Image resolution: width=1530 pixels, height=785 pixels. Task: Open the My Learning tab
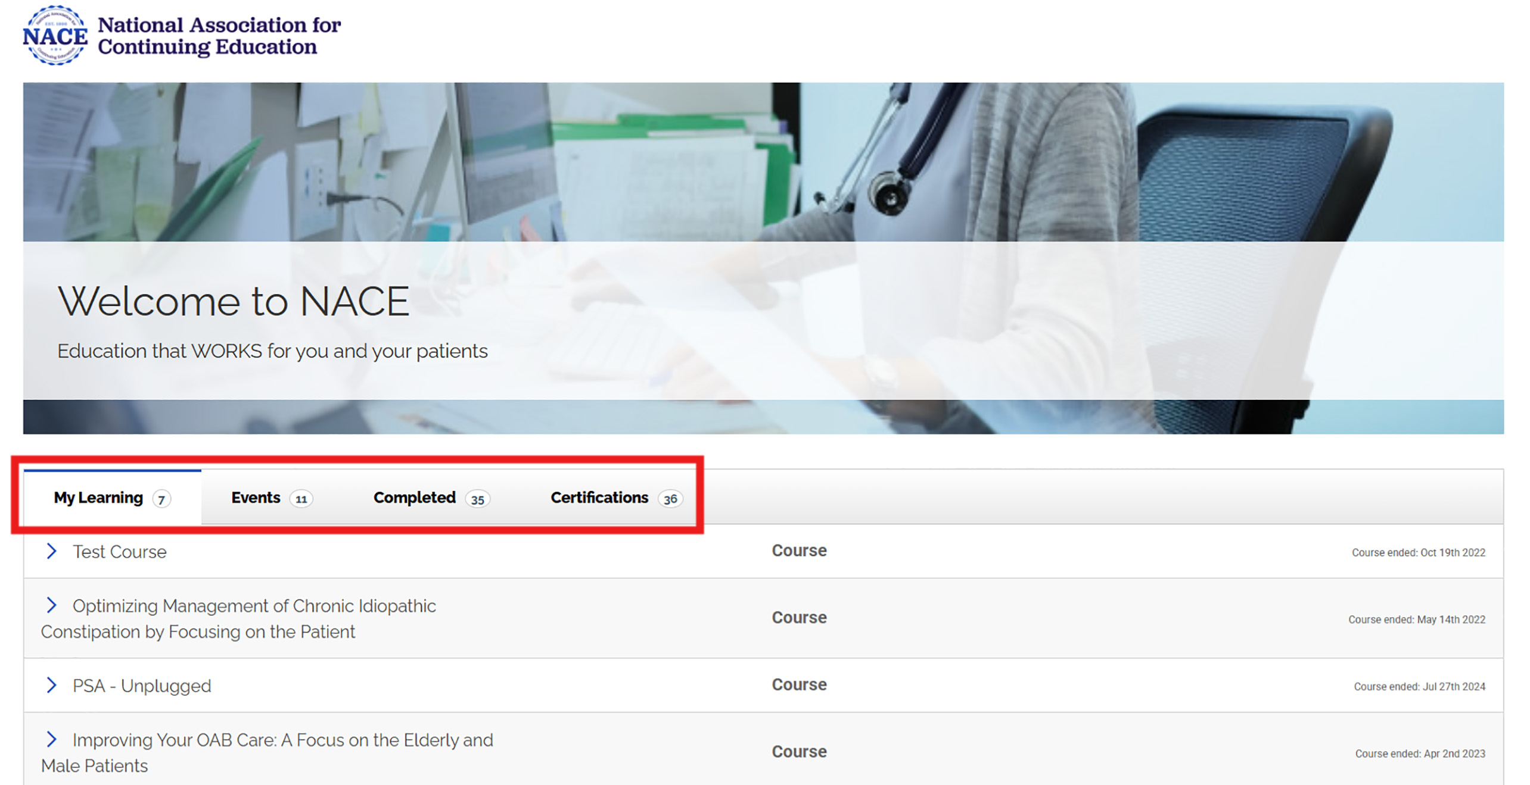tap(98, 498)
